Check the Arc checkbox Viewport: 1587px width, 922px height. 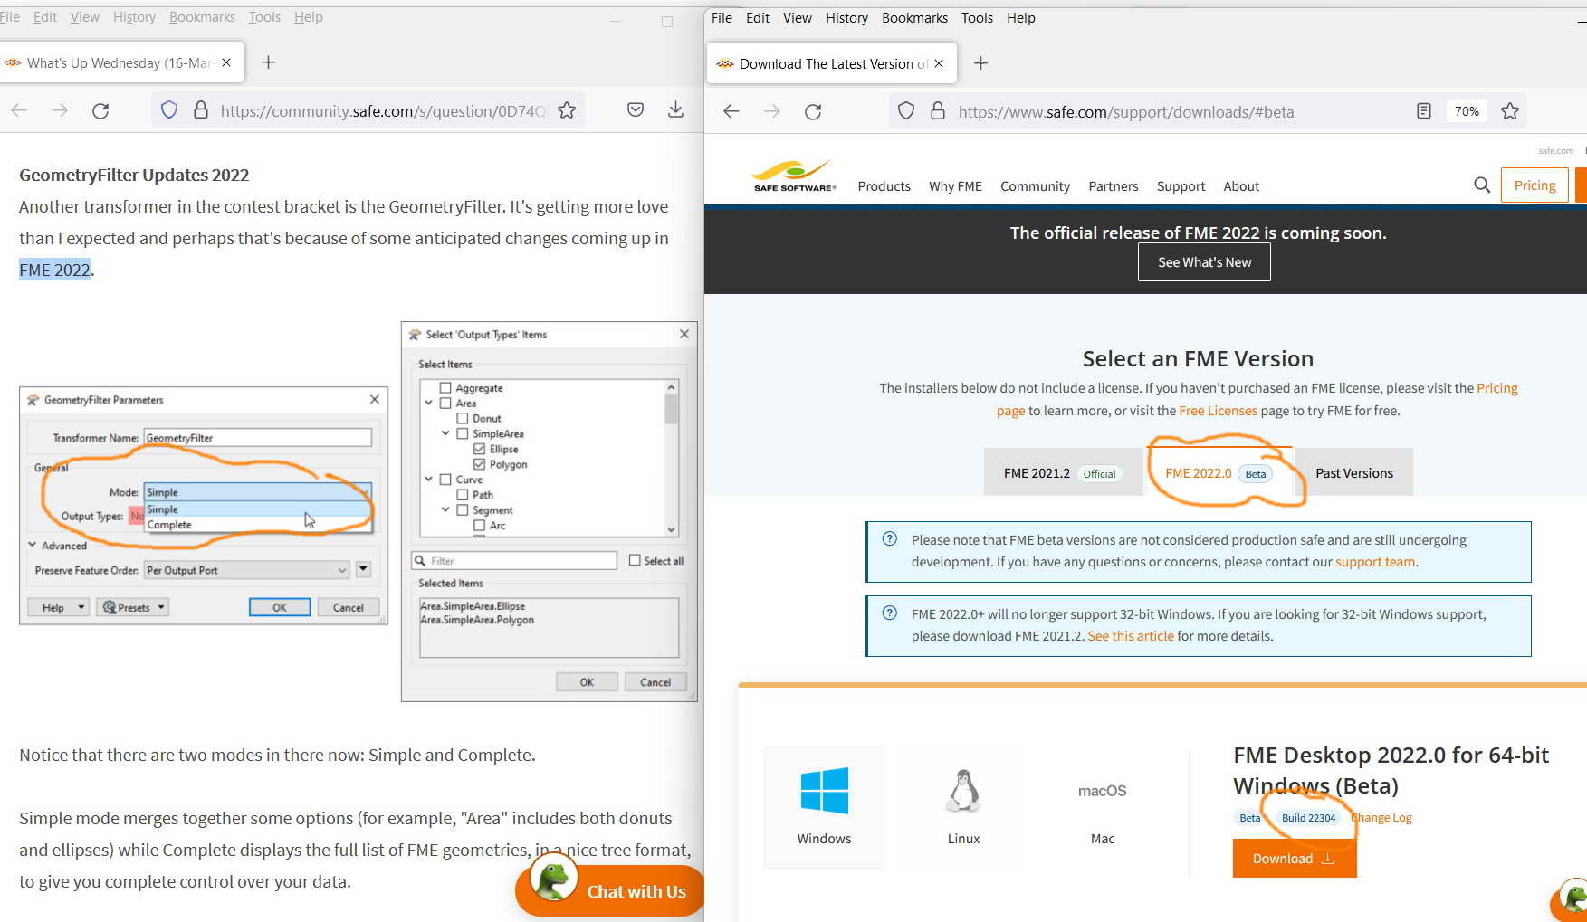click(480, 526)
